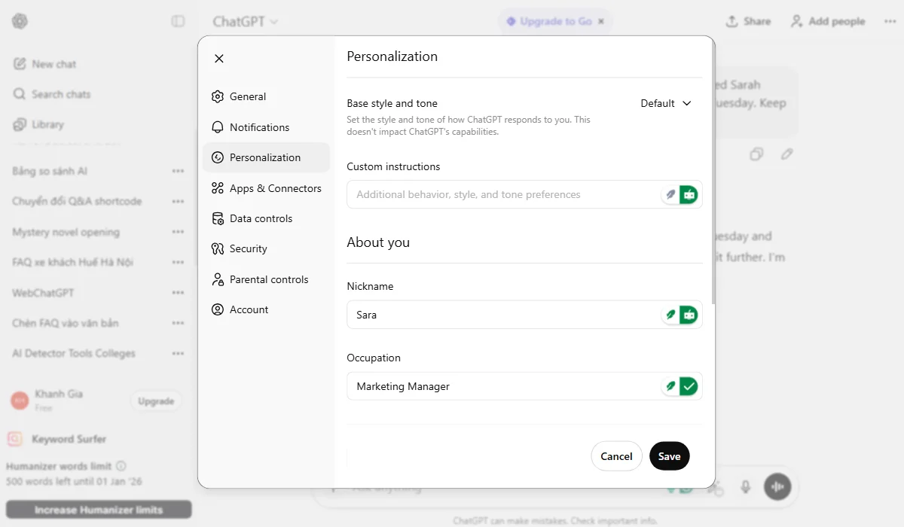Viewport: 904px width, 527px height.
Task: Open the ChatGPT model selector chevron
Action: point(273,21)
